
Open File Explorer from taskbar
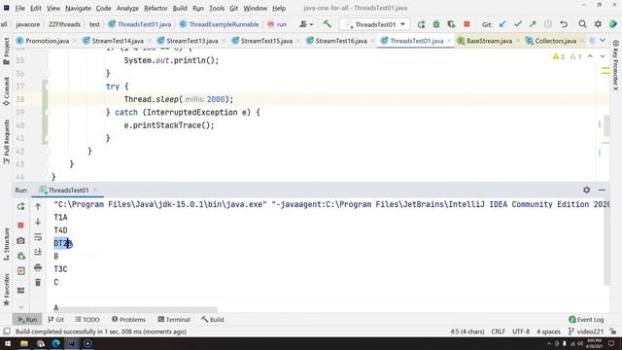[24, 343]
